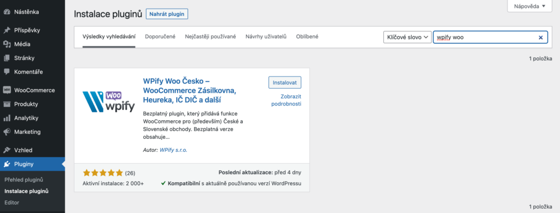Click the Nástěnka dashboard icon
Screen dimensions: 560x213
[x=7, y=12]
